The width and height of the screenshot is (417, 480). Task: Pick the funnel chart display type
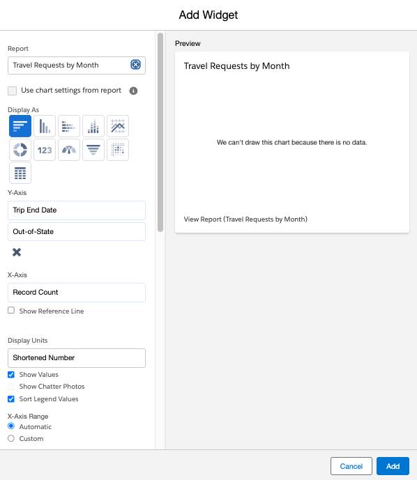click(x=93, y=150)
